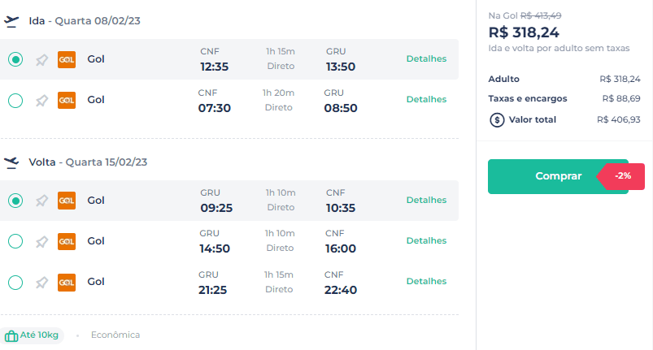The image size is (653, 350).
Task: Select the 21:25 return flight radio button
Action: (15, 283)
